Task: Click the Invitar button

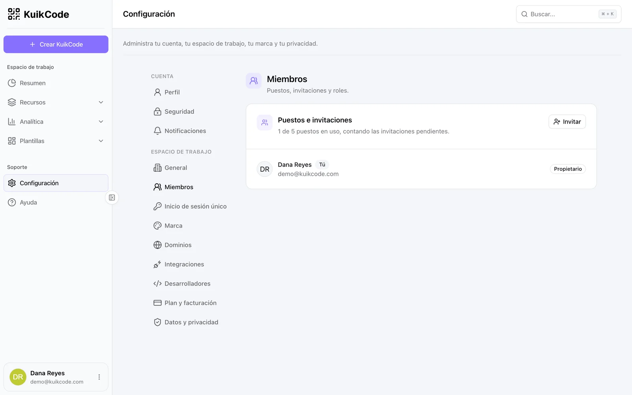Action: pyautogui.click(x=567, y=122)
